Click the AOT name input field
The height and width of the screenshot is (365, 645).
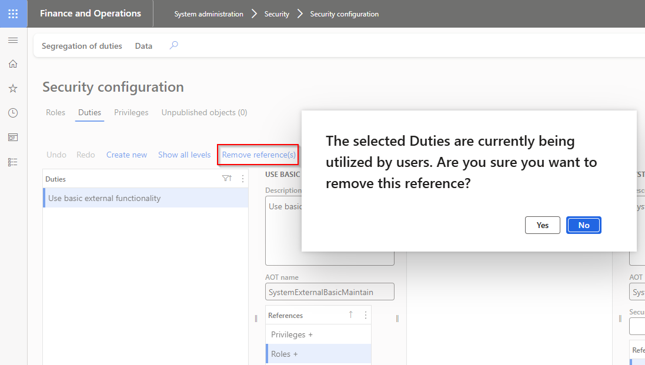(x=329, y=292)
